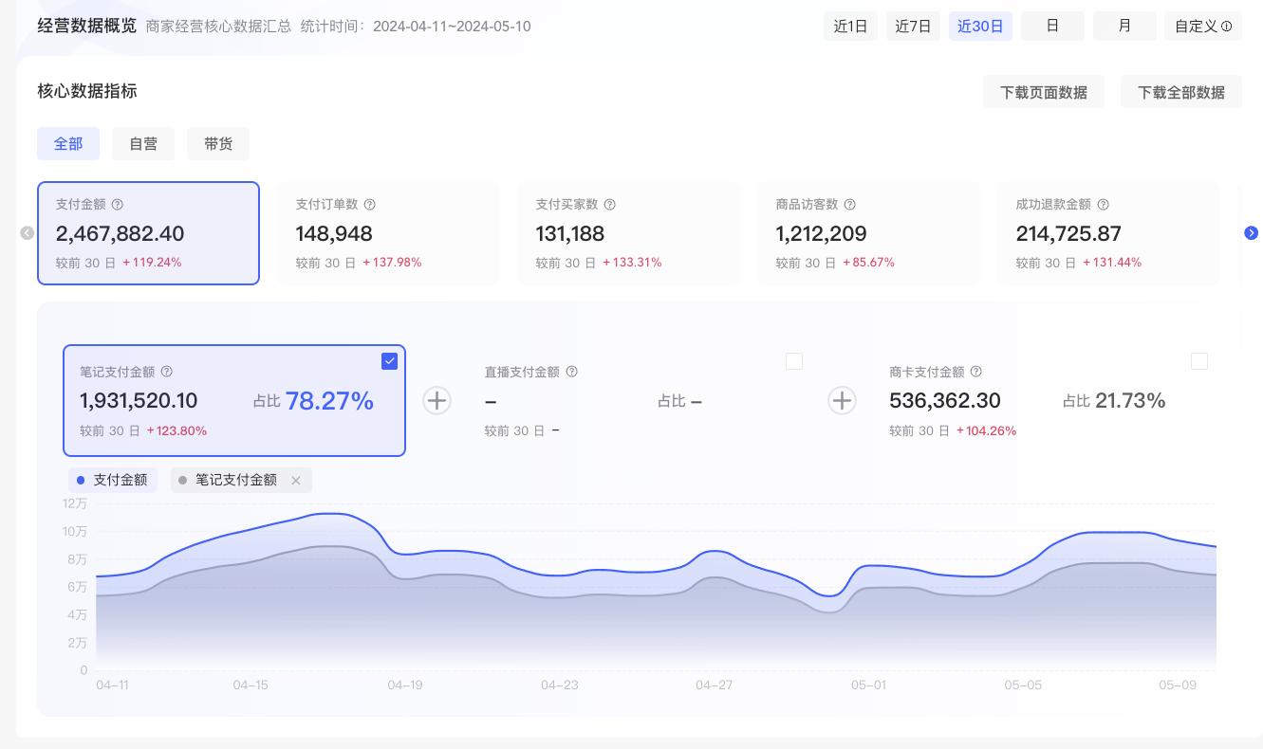Enable the 直播支付金额 checkbox
This screenshot has height=749, width=1263.
(x=794, y=361)
